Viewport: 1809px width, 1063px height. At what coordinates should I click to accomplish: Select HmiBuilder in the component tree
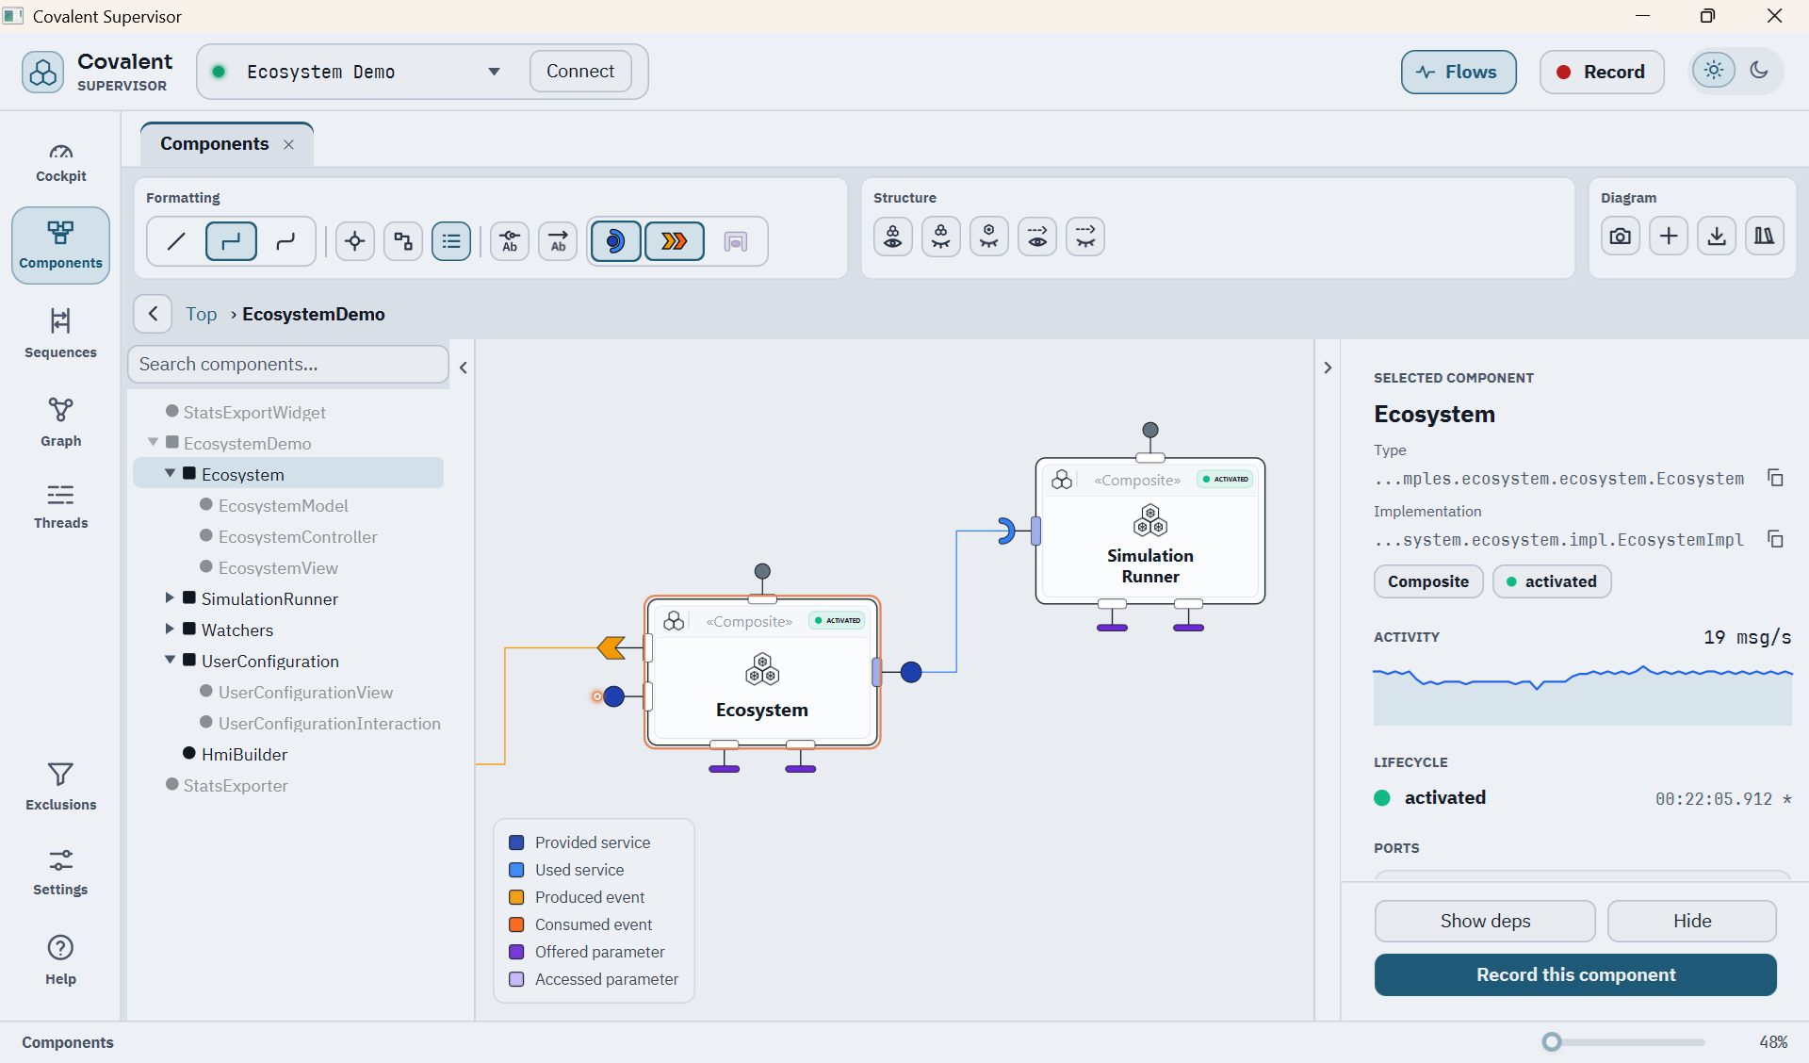pyautogui.click(x=244, y=754)
